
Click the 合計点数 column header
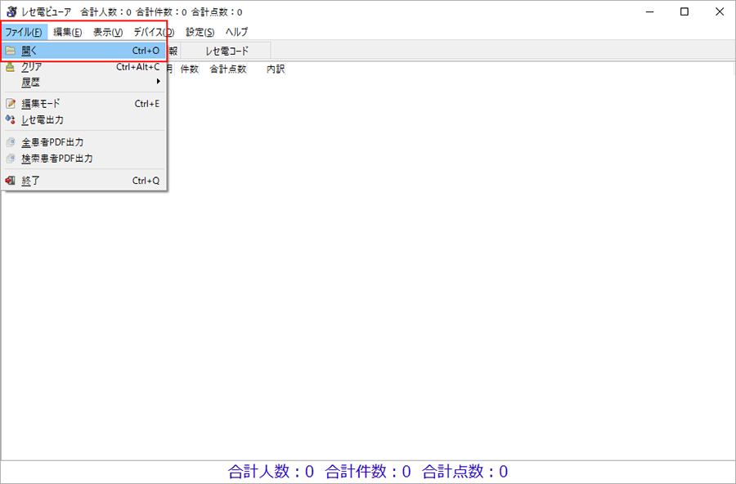click(228, 69)
